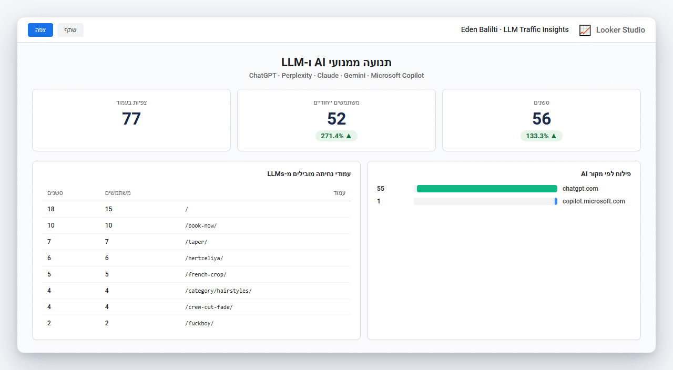The image size is (673, 370).
Task: Click the green chatgpt.com bar
Action: [487, 189]
